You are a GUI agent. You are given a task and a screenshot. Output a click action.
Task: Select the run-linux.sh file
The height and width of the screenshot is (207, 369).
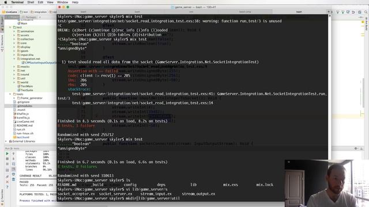[23, 133]
